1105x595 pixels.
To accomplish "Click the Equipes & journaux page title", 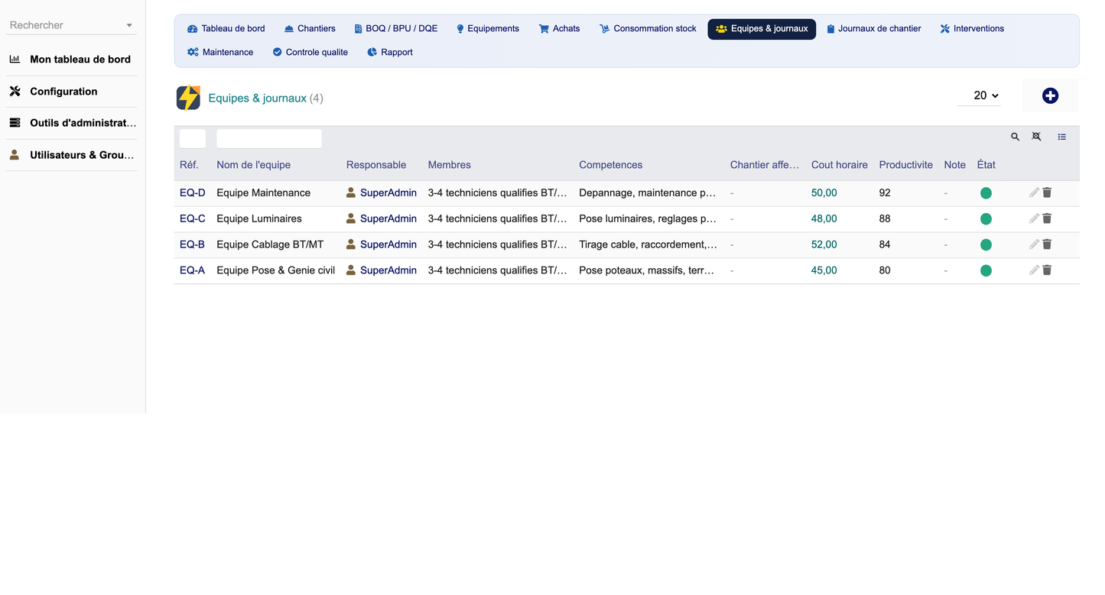I will [x=257, y=98].
